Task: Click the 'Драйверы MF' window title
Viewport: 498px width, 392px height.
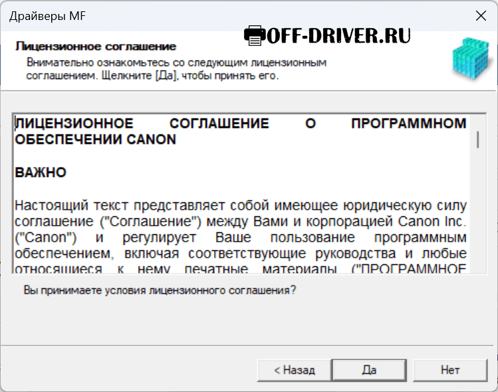Action: click(47, 16)
